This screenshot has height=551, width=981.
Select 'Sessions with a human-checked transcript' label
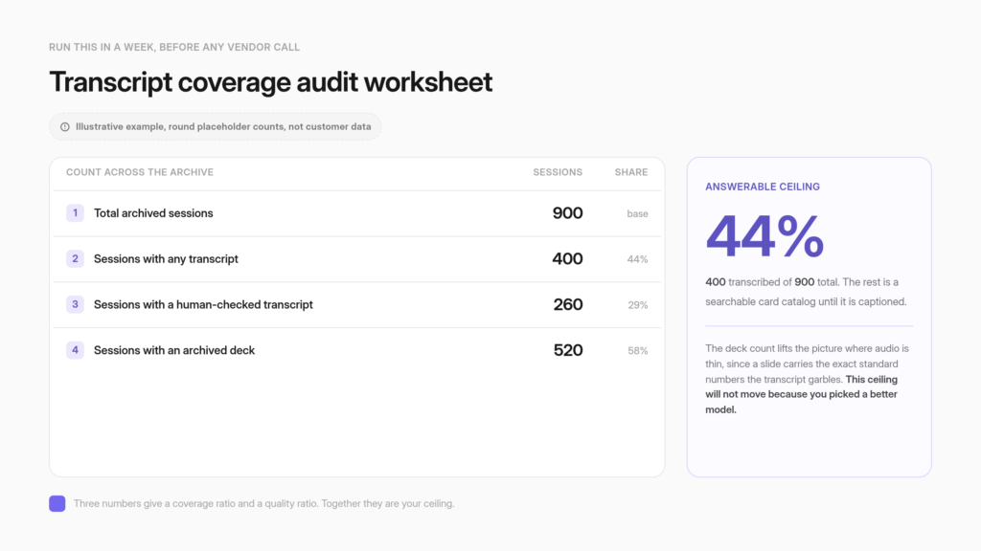pyautogui.click(x=203, y=304)
